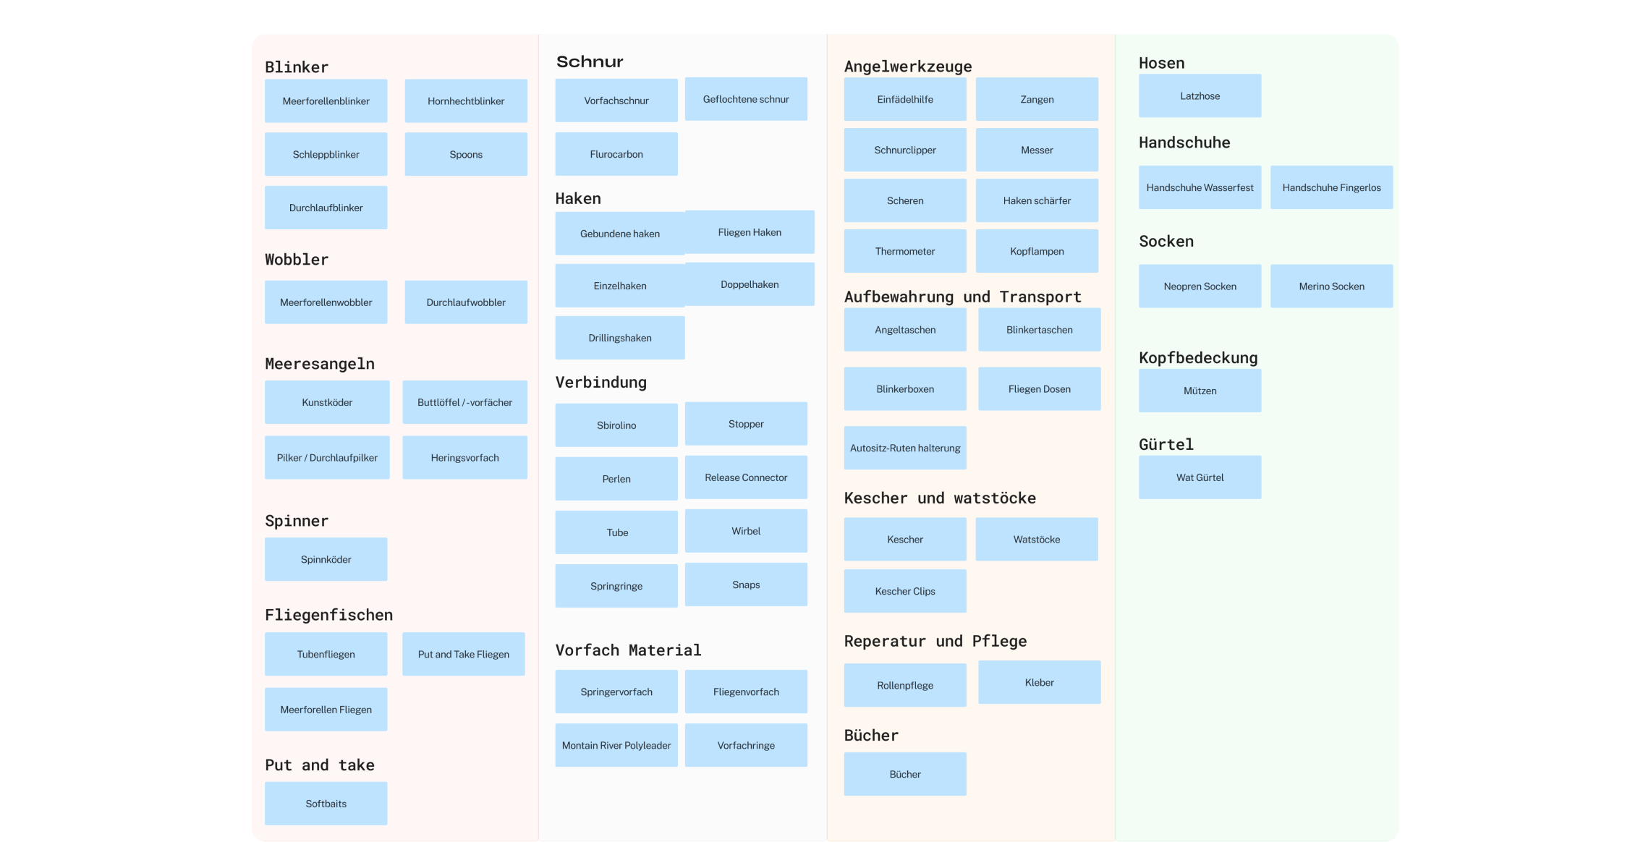The height and width of the screenshot is (842, 1651).
Task: Click the Wat Gürtel belt item
Action: coord(1199,477)
